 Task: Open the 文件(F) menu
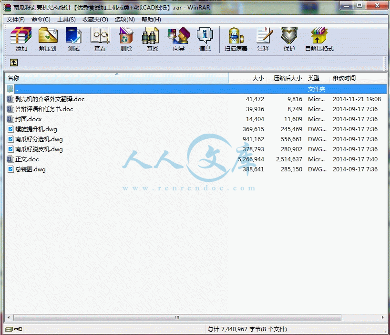[15, 20]
